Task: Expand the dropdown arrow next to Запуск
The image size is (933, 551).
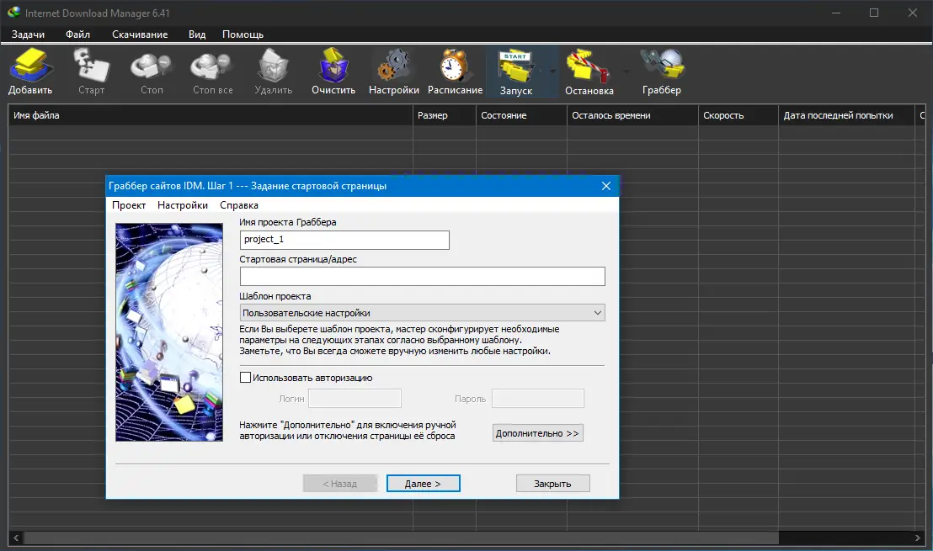Action: click(x=552, y=72)
